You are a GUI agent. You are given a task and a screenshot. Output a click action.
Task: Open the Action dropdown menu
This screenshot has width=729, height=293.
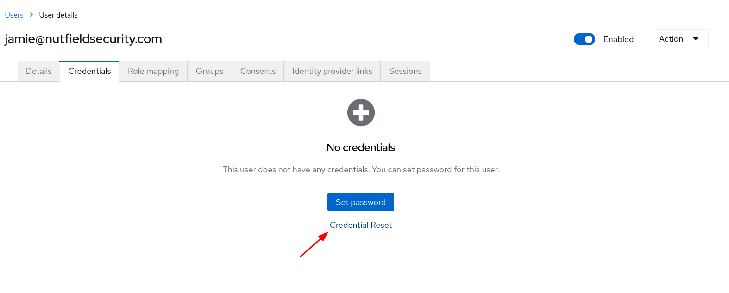(681, 39)
